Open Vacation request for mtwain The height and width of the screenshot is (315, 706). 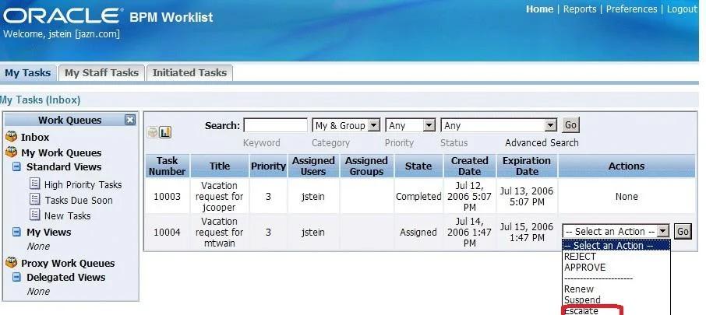219,233
